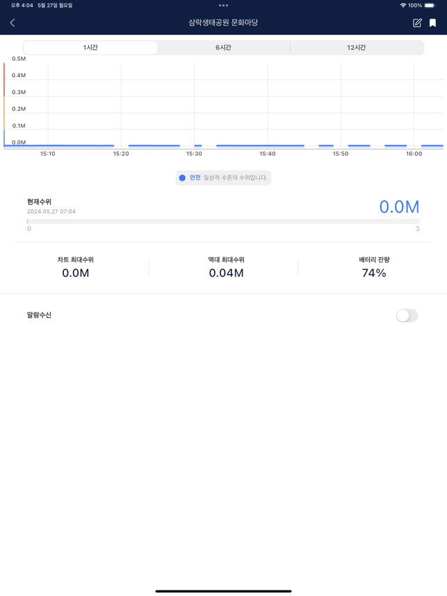Tap the 역대 최대수위 0.04M value
The height and width of the screenshot is (596, 447).
point(226,273)
